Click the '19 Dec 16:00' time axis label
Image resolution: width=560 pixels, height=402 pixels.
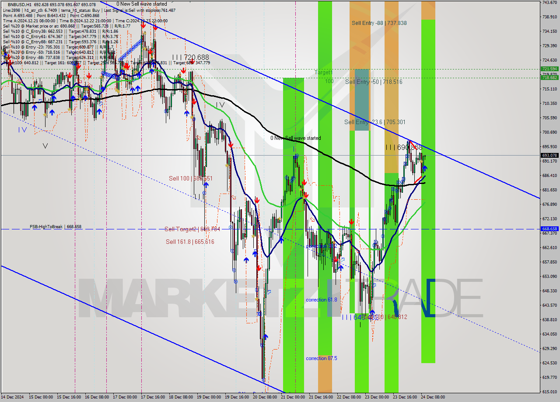pyautogui.click(x=236, y=397)
